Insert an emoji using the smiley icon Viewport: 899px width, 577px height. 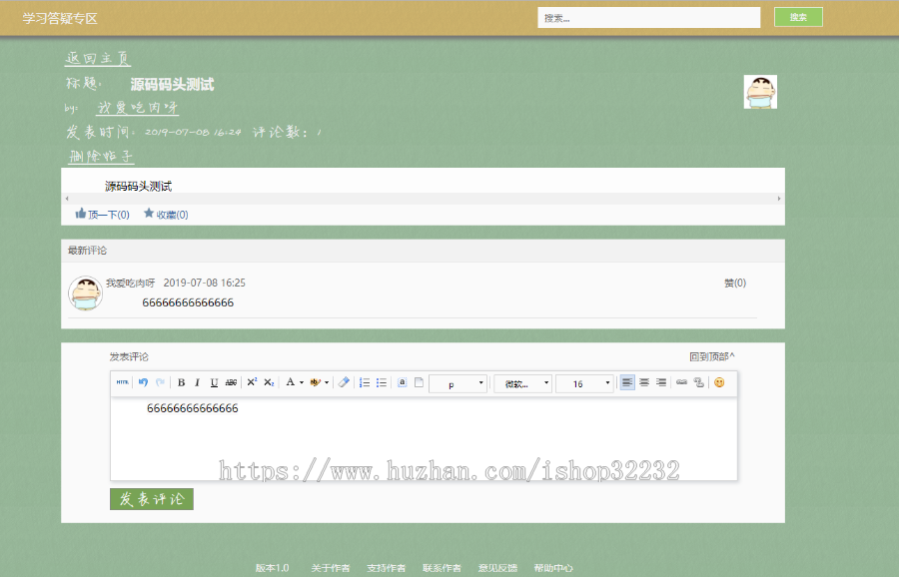pyautogui.click(x=717, y=382)
